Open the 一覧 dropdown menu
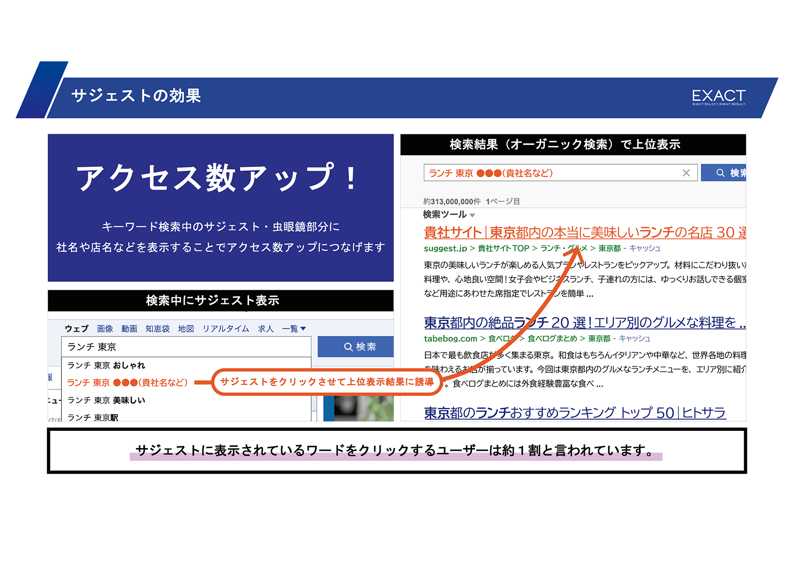The height and width of the screenshot is (562, 795). coord(294,328)
